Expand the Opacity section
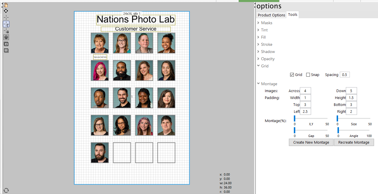This screenshot has width=378, height=194. [x=266, y=59]
